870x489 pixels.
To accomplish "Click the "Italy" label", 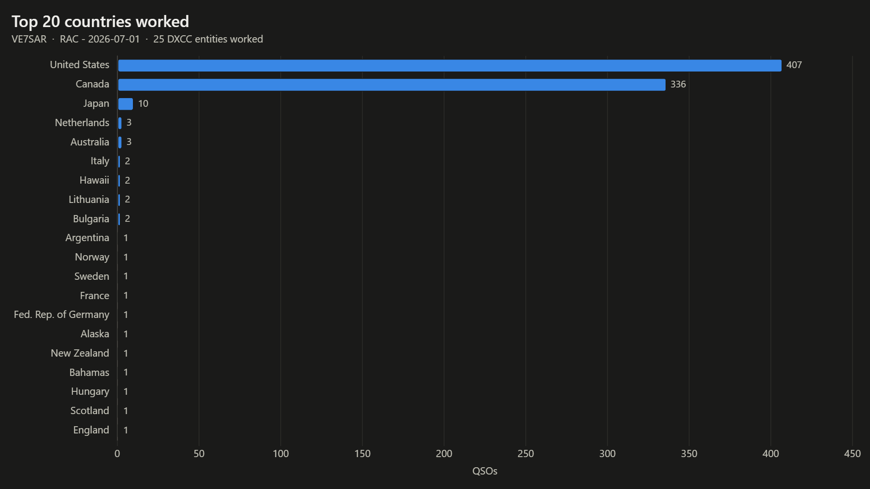I will (100, 161).
